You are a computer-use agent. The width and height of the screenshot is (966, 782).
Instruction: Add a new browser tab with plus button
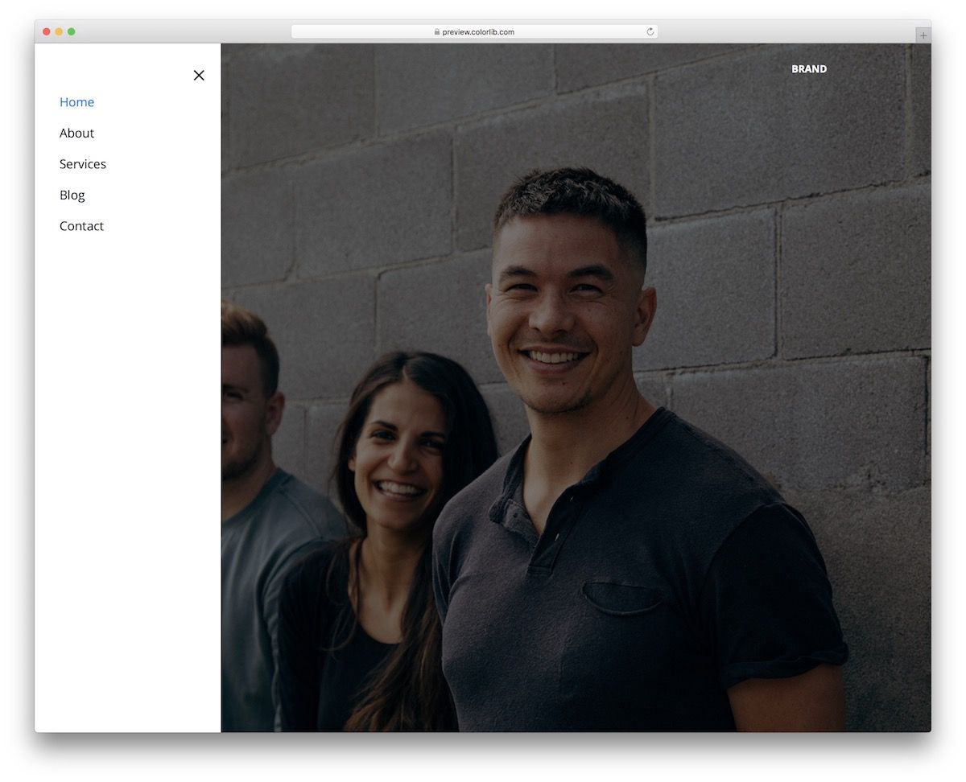coord(923,35)
